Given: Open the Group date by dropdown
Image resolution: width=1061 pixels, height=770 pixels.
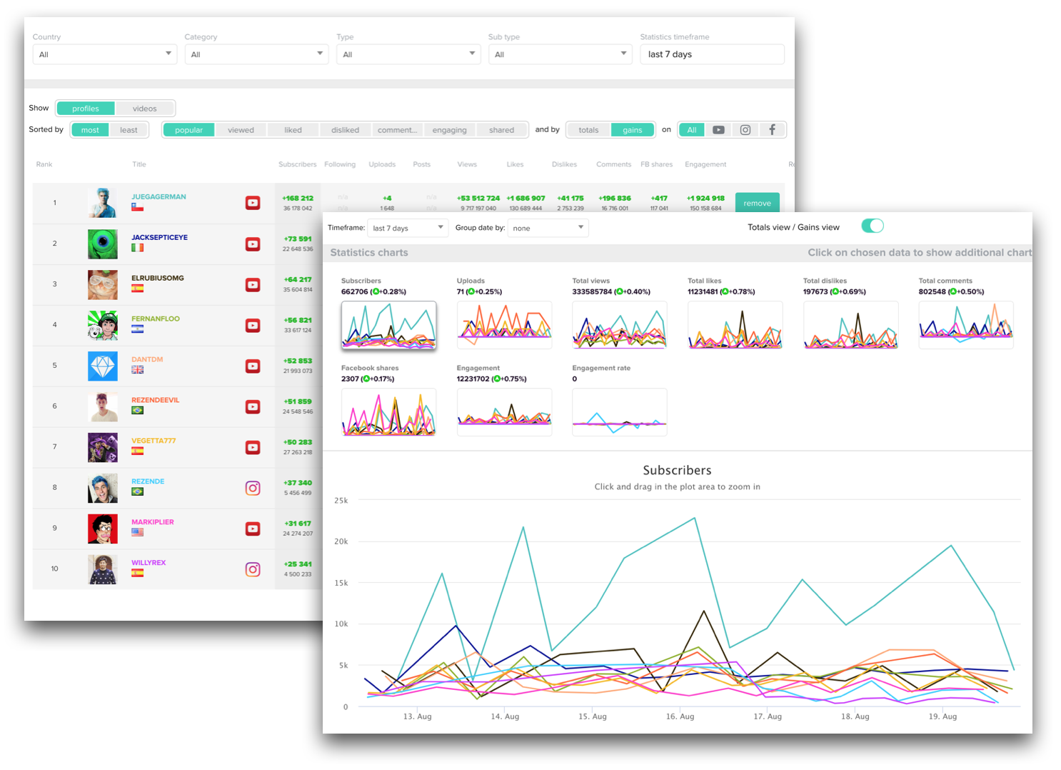Looking at the screenshot, I should [548, 228].
